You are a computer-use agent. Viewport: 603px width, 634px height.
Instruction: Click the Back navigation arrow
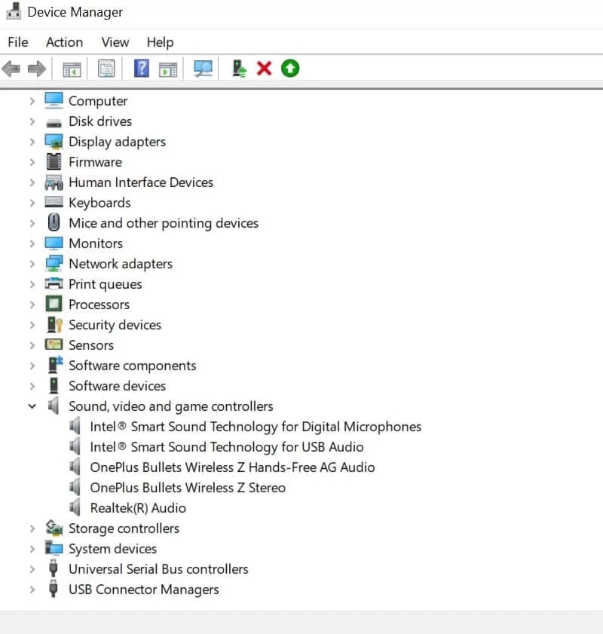pyautogui.click(x=11, y=69)
